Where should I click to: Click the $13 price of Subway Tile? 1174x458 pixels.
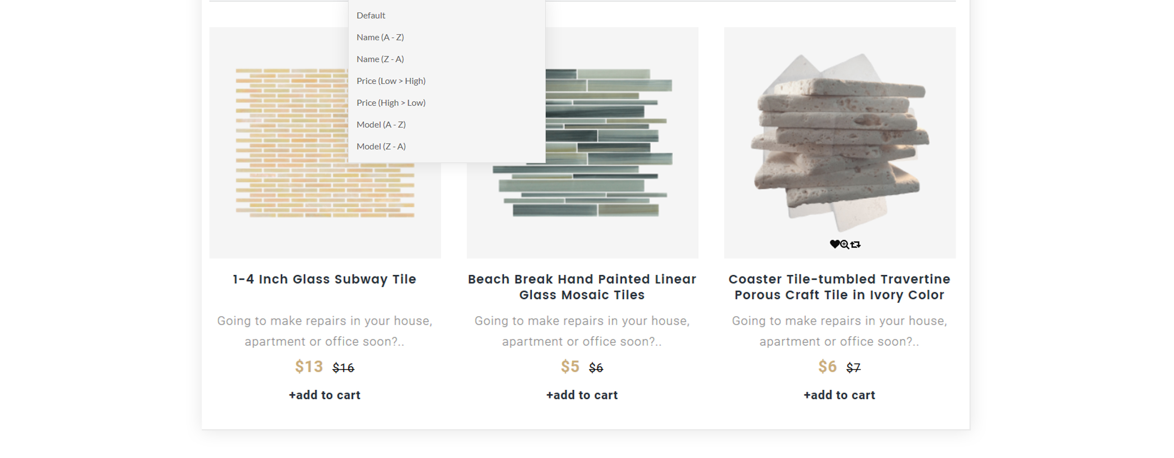[309, 366]
